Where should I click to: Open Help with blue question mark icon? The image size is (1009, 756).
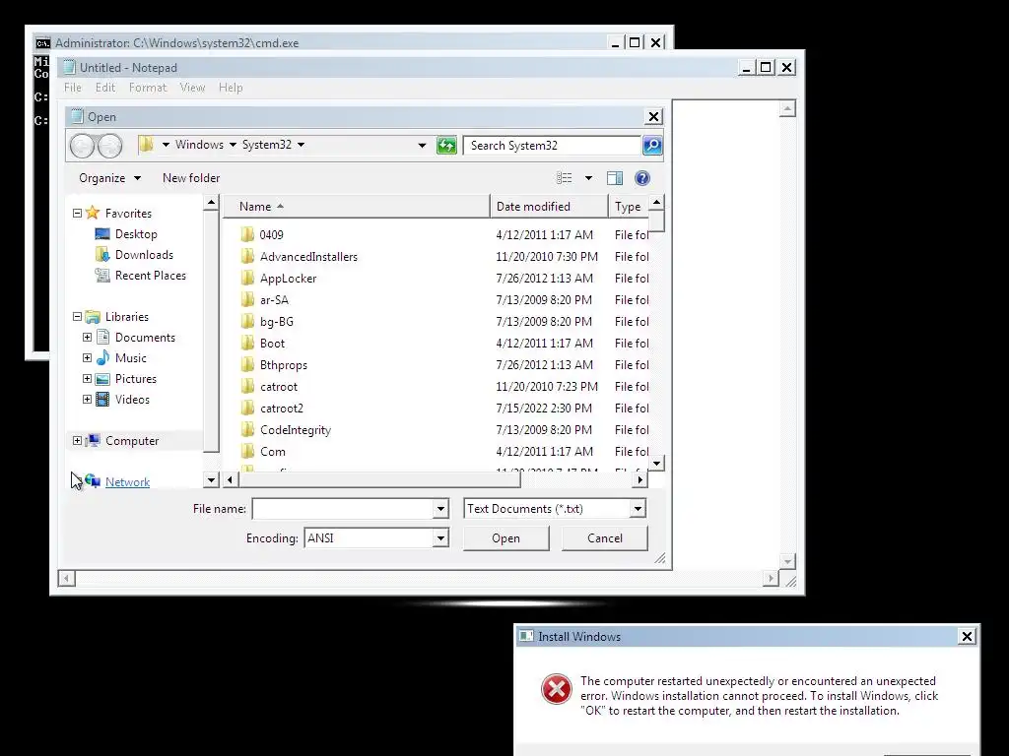641,178
